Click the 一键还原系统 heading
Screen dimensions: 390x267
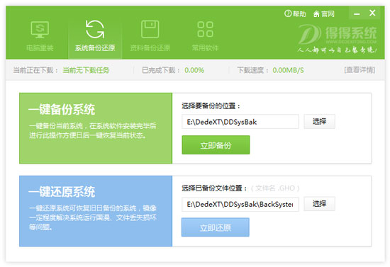62,192
